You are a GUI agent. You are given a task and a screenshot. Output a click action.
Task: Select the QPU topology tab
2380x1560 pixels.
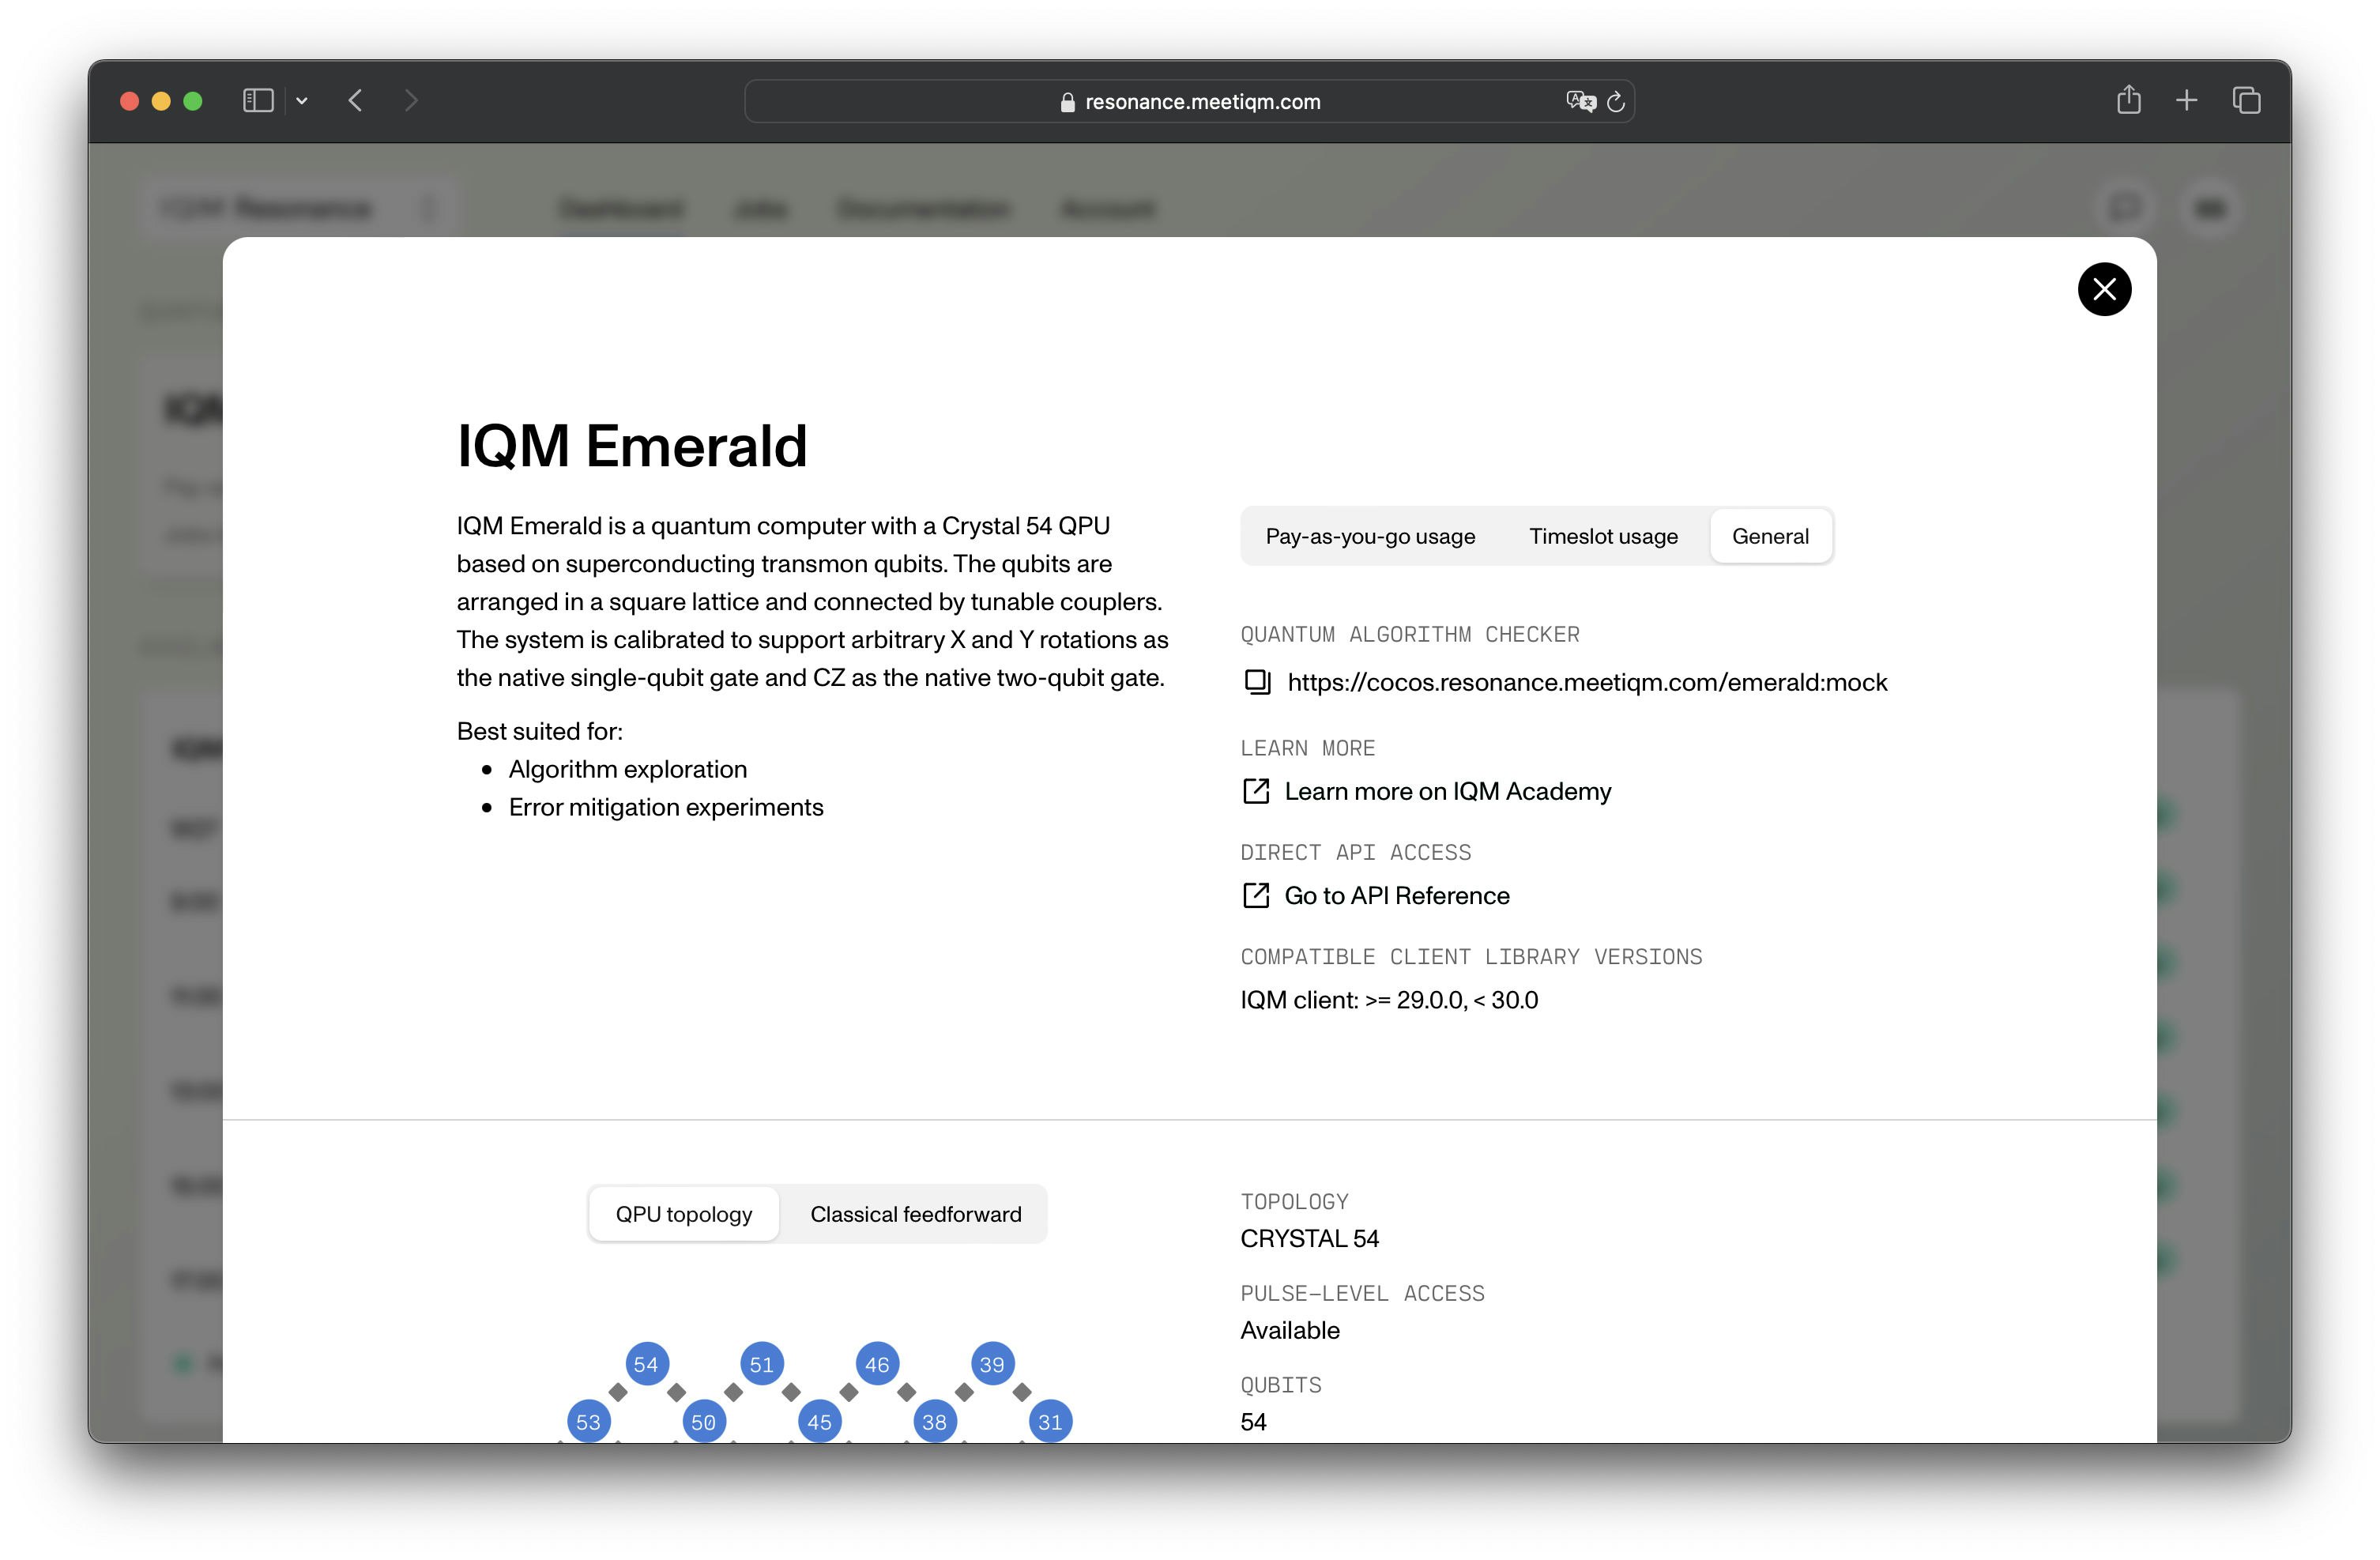[x=684, y=1214]
